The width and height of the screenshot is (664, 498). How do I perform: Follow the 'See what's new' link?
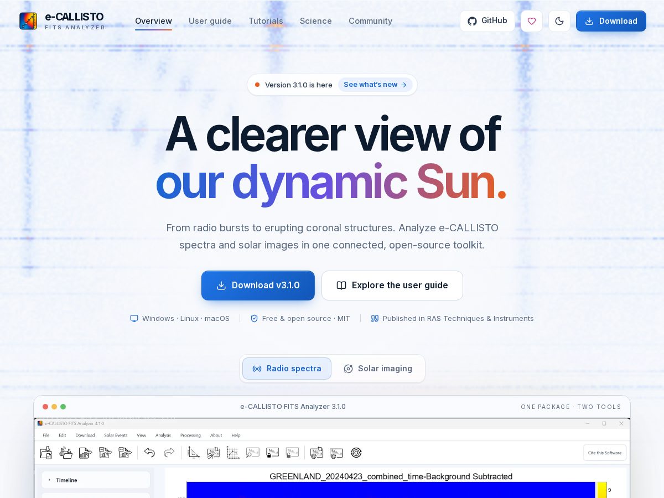(375, 85)
